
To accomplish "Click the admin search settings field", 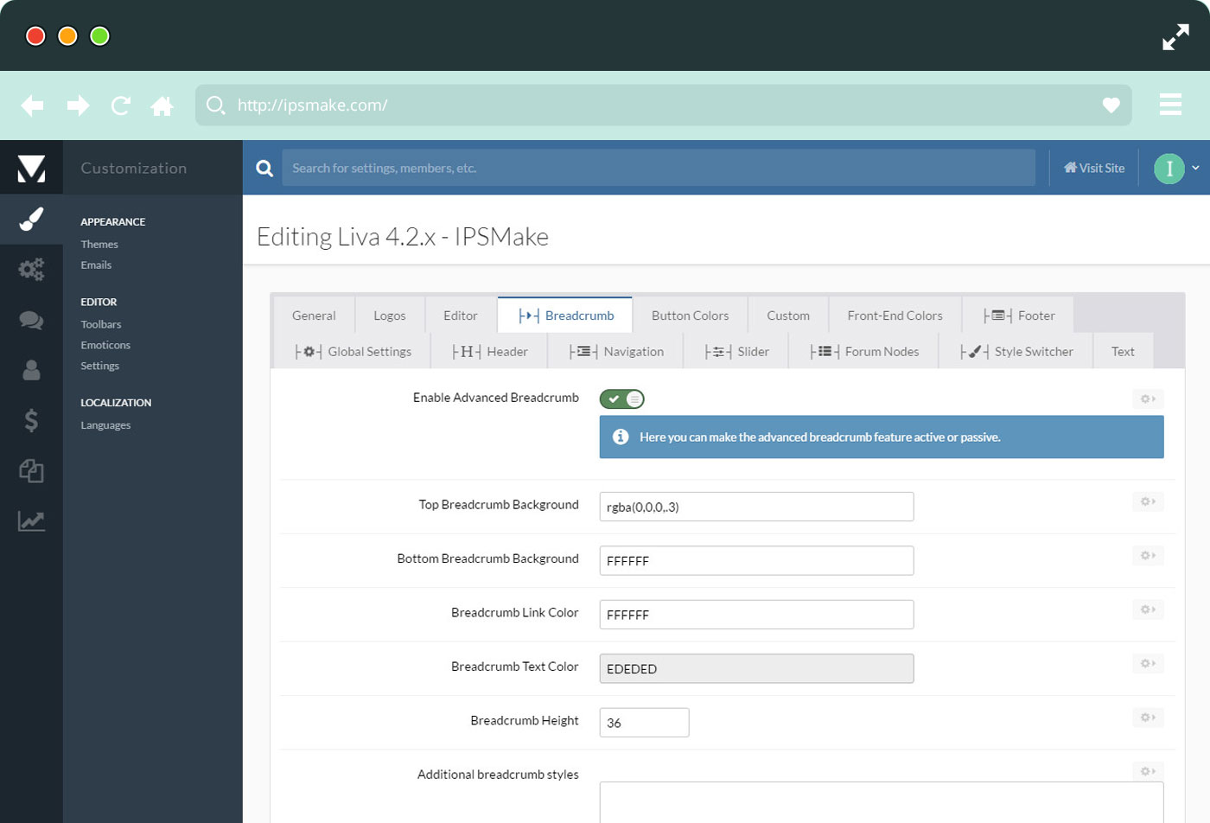I will 659,168.
